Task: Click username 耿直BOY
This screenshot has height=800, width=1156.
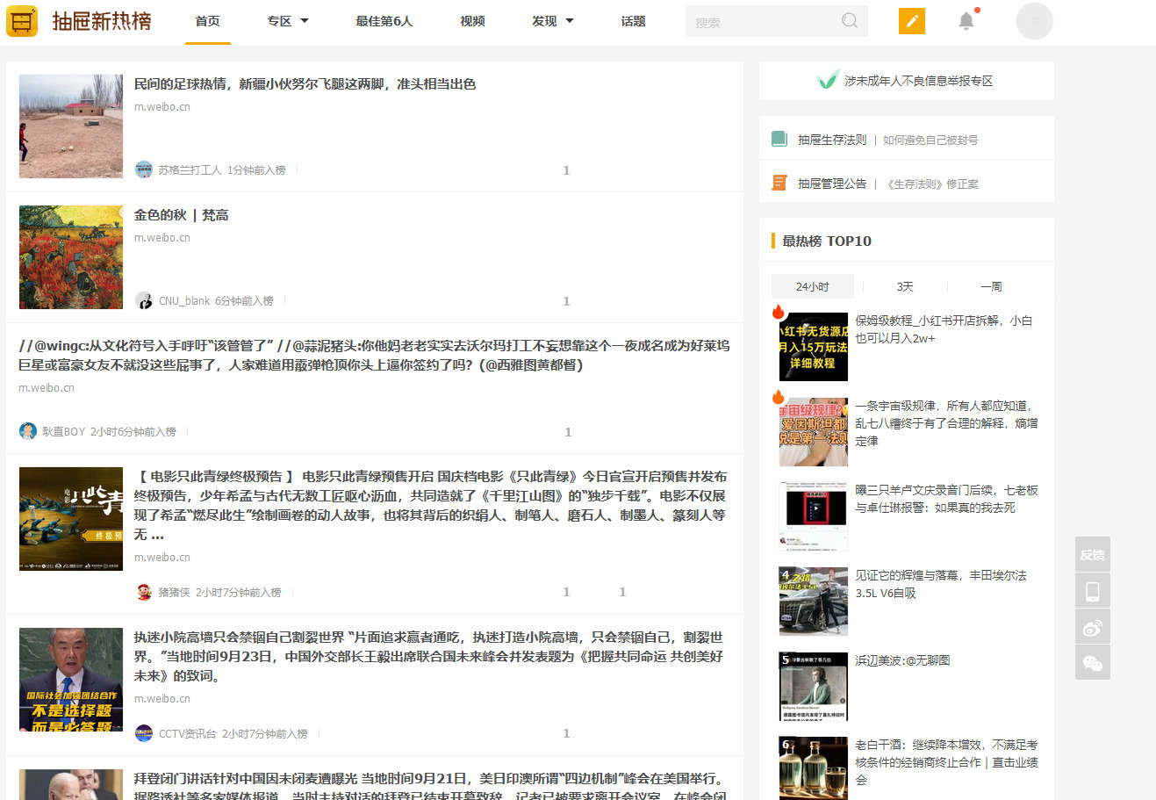Action: 63,432
